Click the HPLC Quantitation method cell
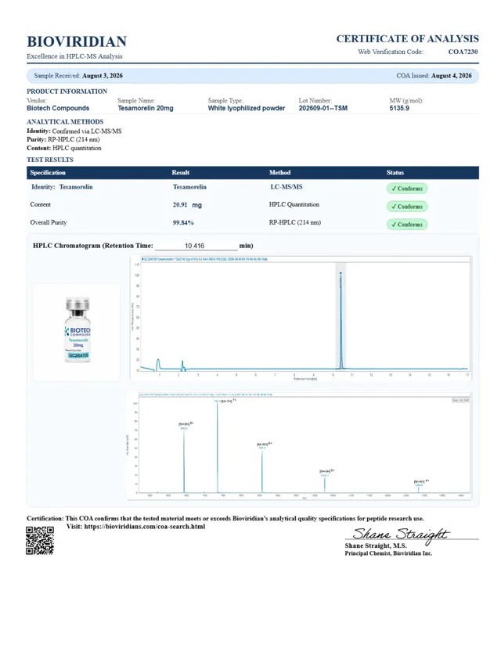 (x=294, y=204)
